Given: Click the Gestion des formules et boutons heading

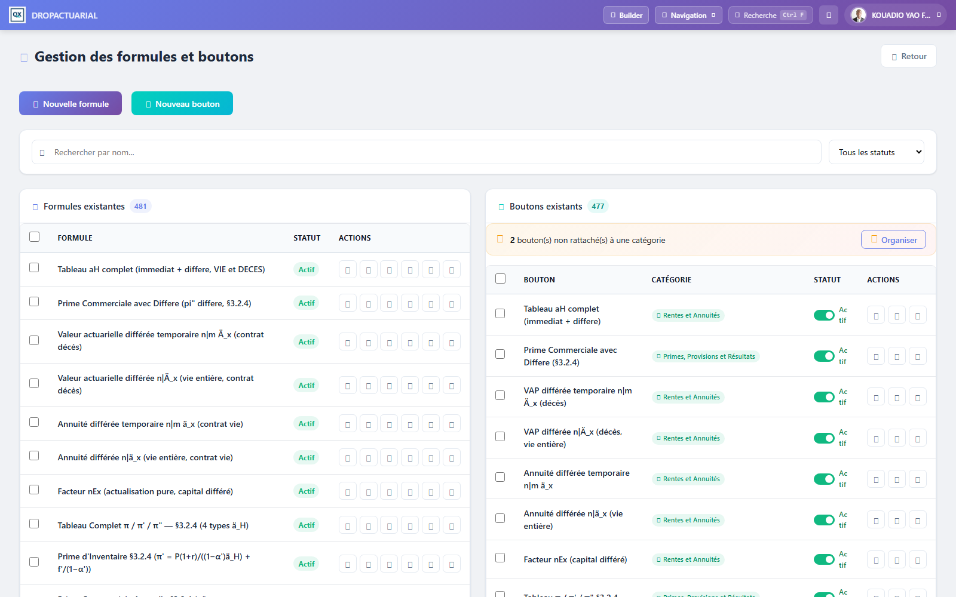Looking at the screenshot, I should 144,57.
